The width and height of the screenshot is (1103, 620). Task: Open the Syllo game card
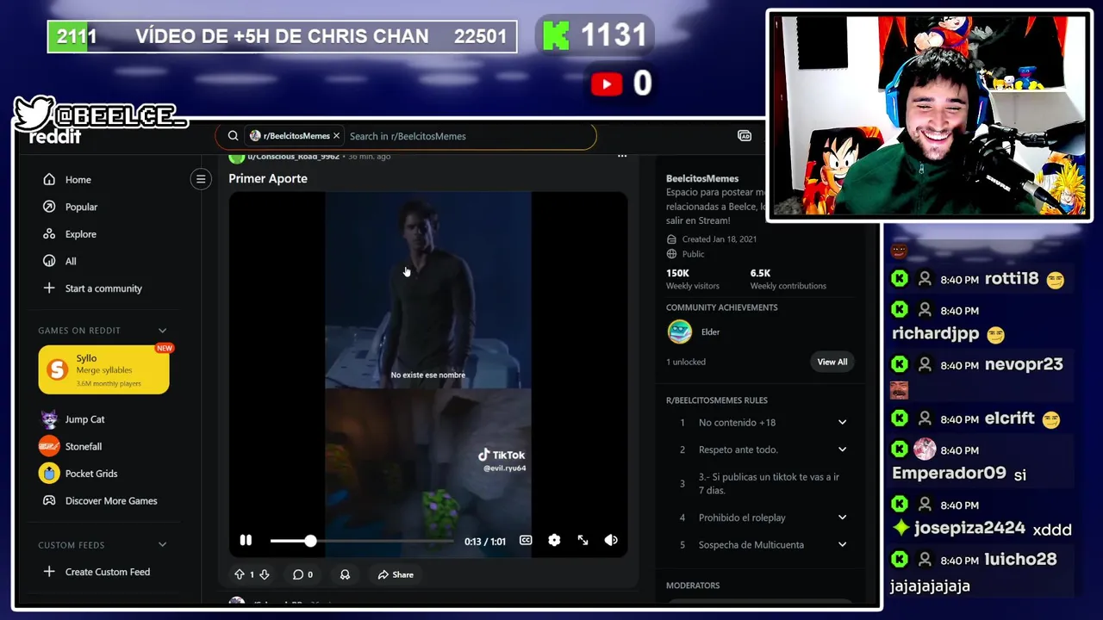click(103, 369)
